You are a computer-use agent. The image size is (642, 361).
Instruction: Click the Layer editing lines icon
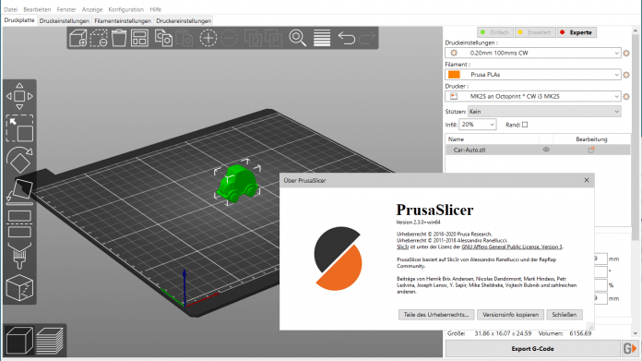(x=322, y=38)
